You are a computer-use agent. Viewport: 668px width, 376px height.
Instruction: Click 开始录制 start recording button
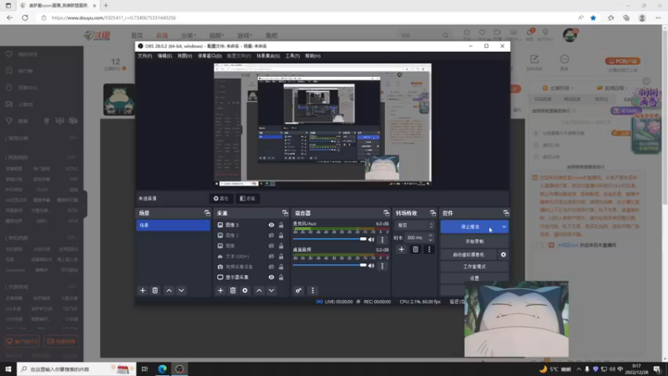(x=474, y=241)
